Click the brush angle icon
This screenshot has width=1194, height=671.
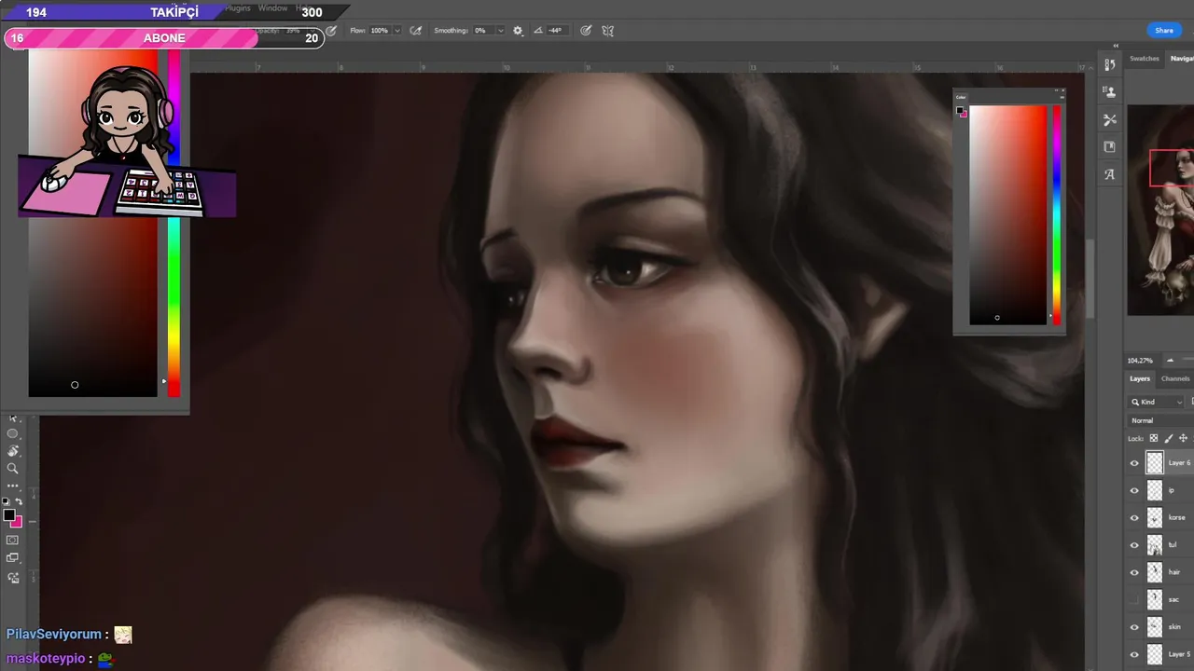coord(538,31)
